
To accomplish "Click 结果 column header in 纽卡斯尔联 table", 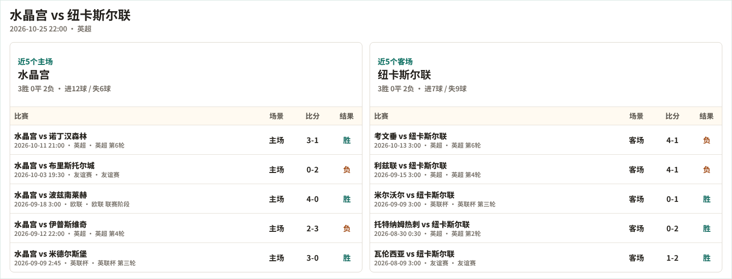I will [x=707, y=116].
